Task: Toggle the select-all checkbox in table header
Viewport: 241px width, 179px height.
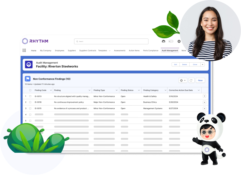Action: [x=30, y=90]
